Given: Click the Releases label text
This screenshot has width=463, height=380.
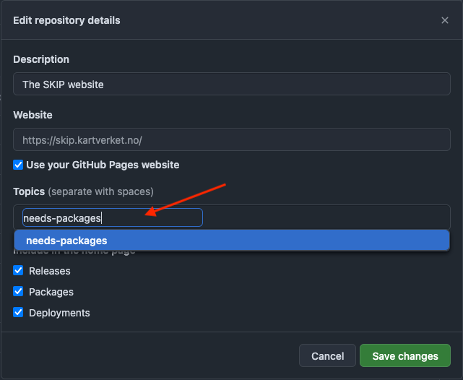Looking at the screenshot, I should (50, 271).
